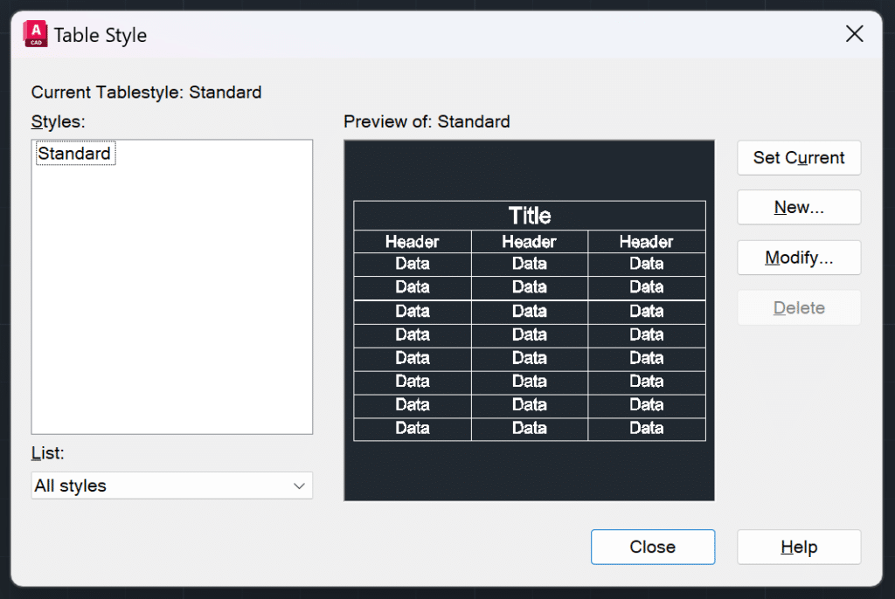
Task: Open the Modify... table style button
Action: coord(799,258)
